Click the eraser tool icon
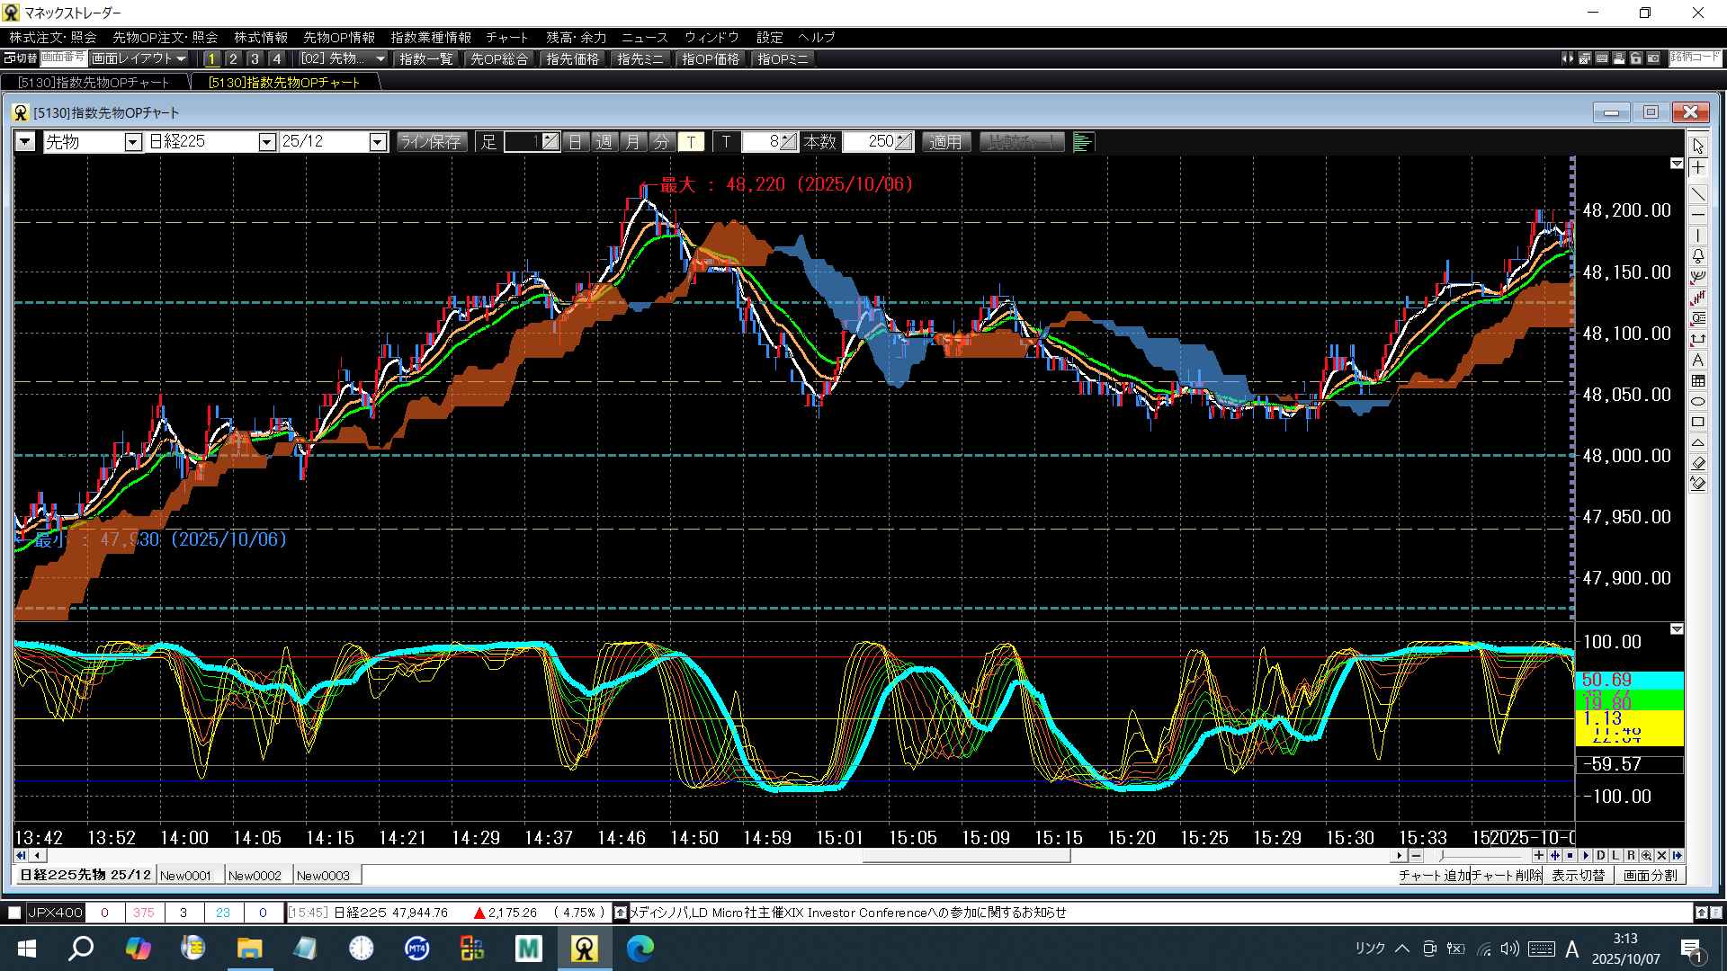 [1698, 463]
